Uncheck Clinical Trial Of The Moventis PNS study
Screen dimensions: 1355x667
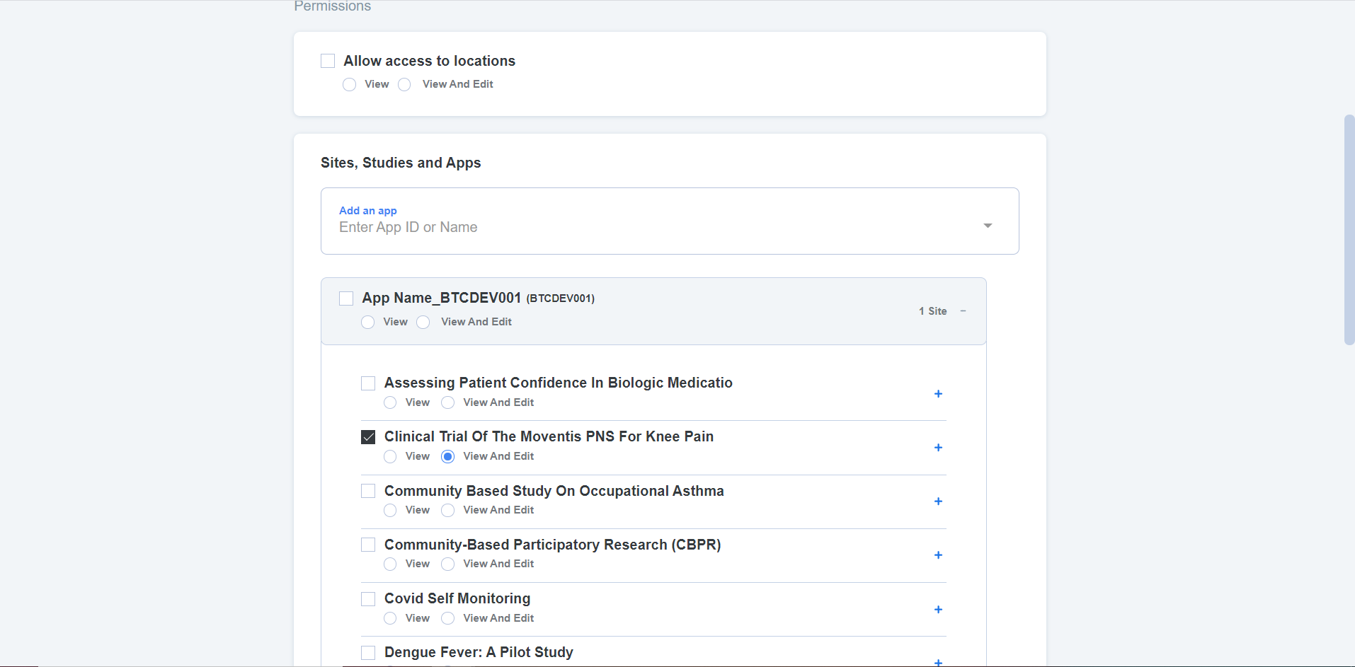pos(368,437)
